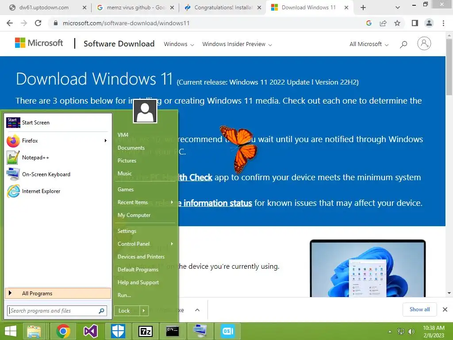
Task: Launch Notepad++ from the Start menu
Action: pos(58,158)
